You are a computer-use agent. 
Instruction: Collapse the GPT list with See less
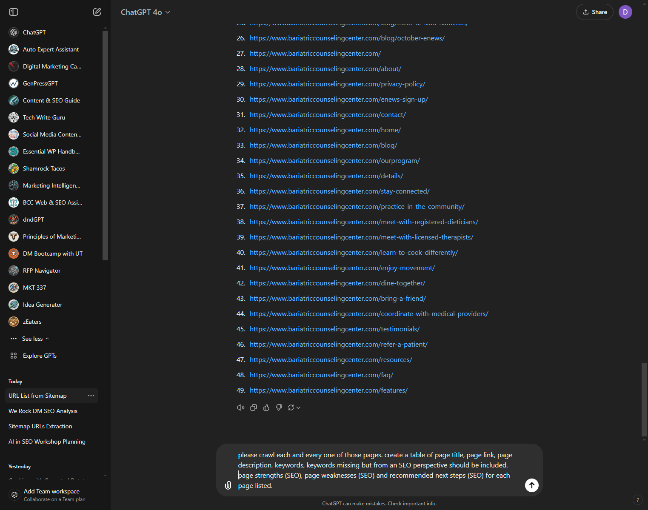35,339
